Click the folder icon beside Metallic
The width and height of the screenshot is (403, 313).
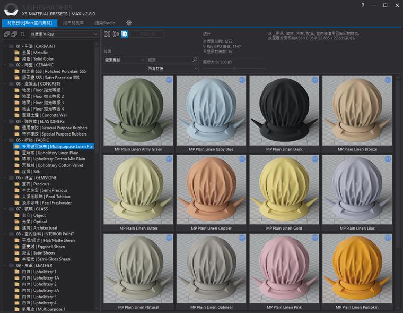[x=17, y=53]
